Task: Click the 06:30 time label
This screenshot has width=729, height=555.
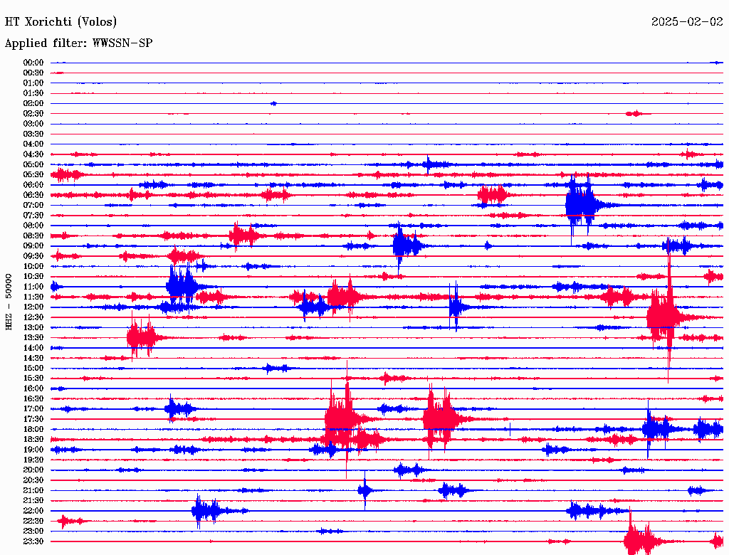Action: [33, 195]
